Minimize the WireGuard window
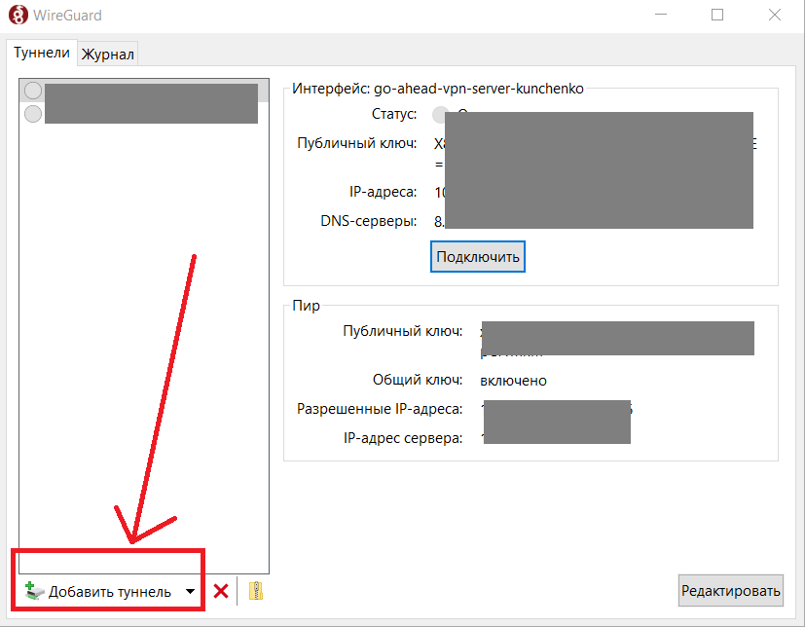The image size is (805, 627). tap(661, 16)
